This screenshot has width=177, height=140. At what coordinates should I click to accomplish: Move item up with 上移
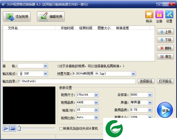[165, 32]
